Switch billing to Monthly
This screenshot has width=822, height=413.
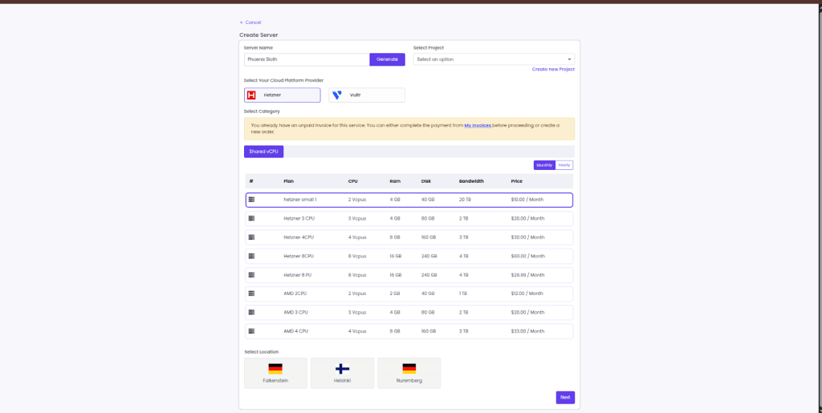tap(544, 165)
